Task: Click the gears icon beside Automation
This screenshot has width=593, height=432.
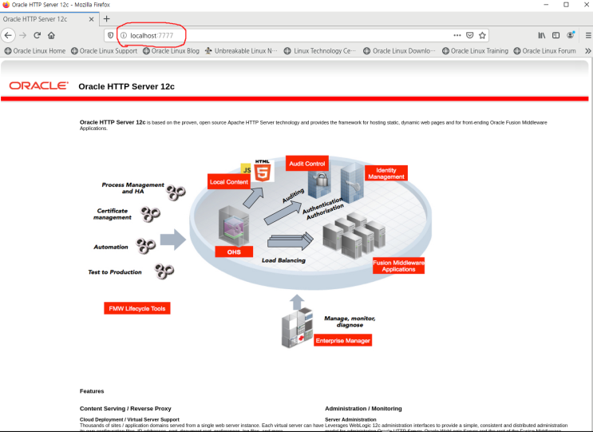Action: [145, 246]
